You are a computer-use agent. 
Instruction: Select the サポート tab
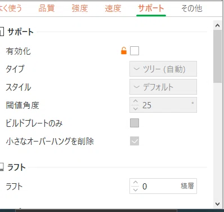coord(151,8)
